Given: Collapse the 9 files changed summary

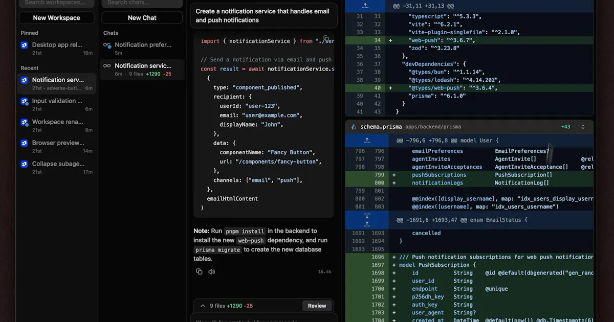Looking at the screenshot, I should coord(203,306).
